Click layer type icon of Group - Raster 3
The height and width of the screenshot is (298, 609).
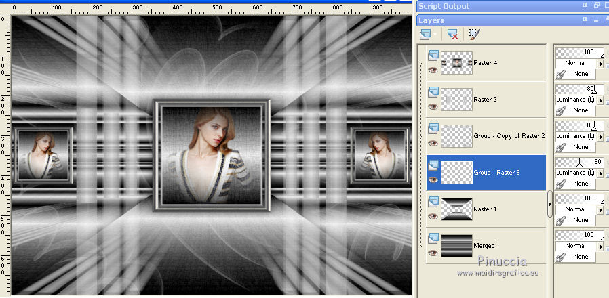(x=433, y=165)
